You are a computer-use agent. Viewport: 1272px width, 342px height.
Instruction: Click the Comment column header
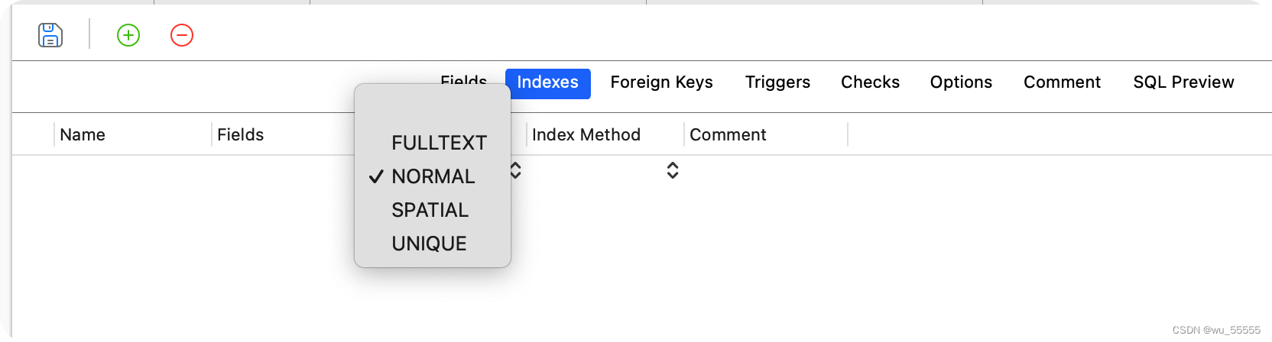click(727, 135)
